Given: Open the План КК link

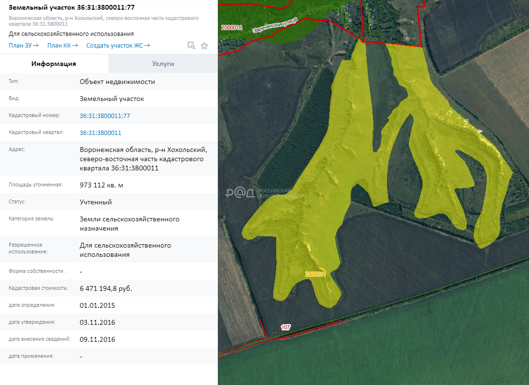Looking at the screenshot, I should [x=62, y=46].
